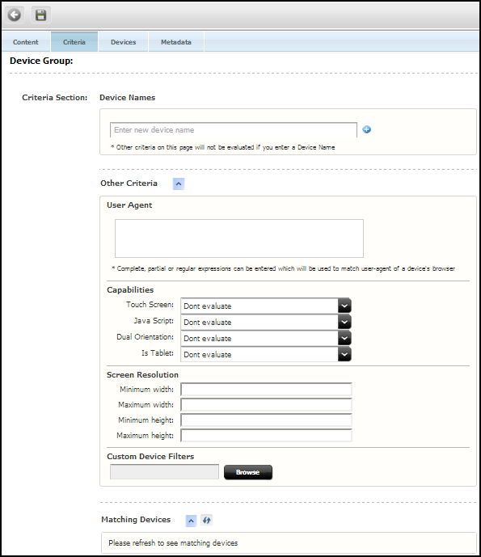Select the Criteria tab
The width and height of the screenshot is (481, 557).
pyautogui.click(x=74, y=42)
